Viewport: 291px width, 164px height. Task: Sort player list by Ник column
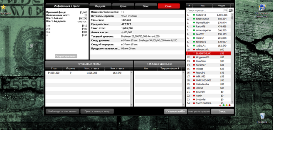[x=202, y=5]
